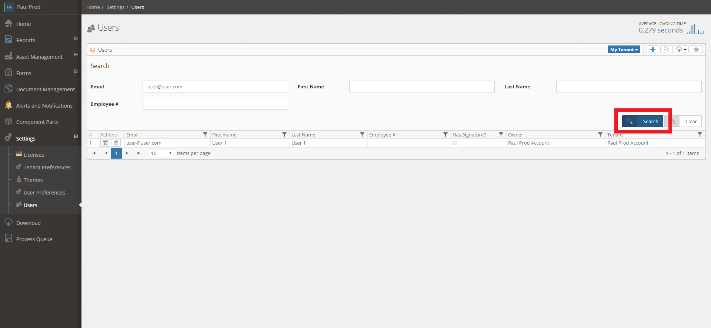Go to next page of results
711x328 pixels.
(x=127, y=153)
